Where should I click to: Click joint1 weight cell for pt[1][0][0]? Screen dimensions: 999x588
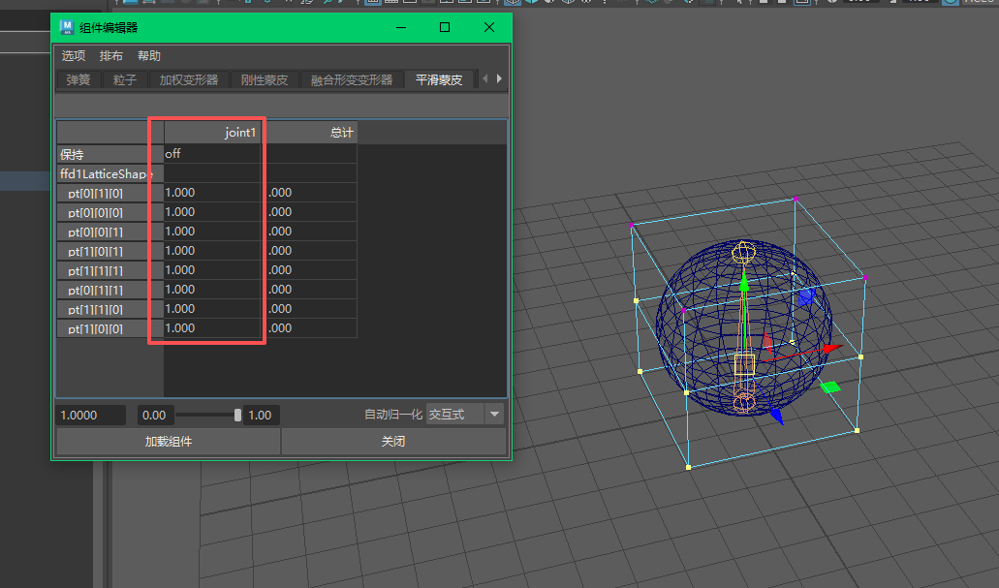pos(212,328)
